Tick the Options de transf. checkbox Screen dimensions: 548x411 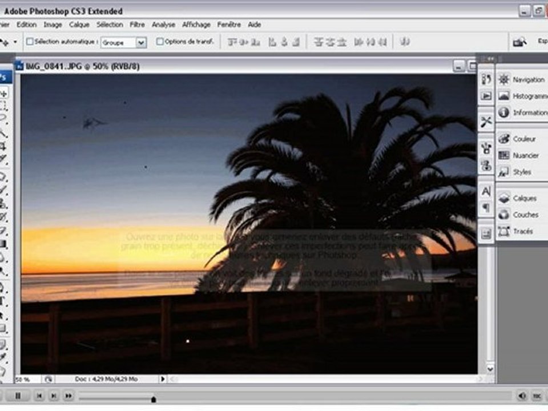[x=160, y=42]
